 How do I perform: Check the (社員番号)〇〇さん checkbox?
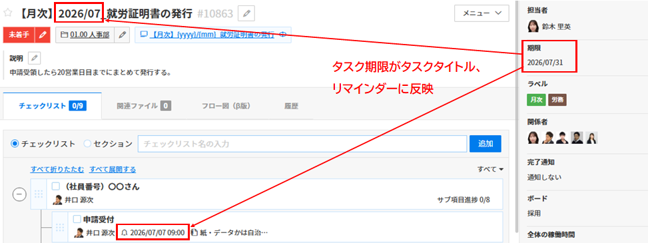[x=56, y=186]
